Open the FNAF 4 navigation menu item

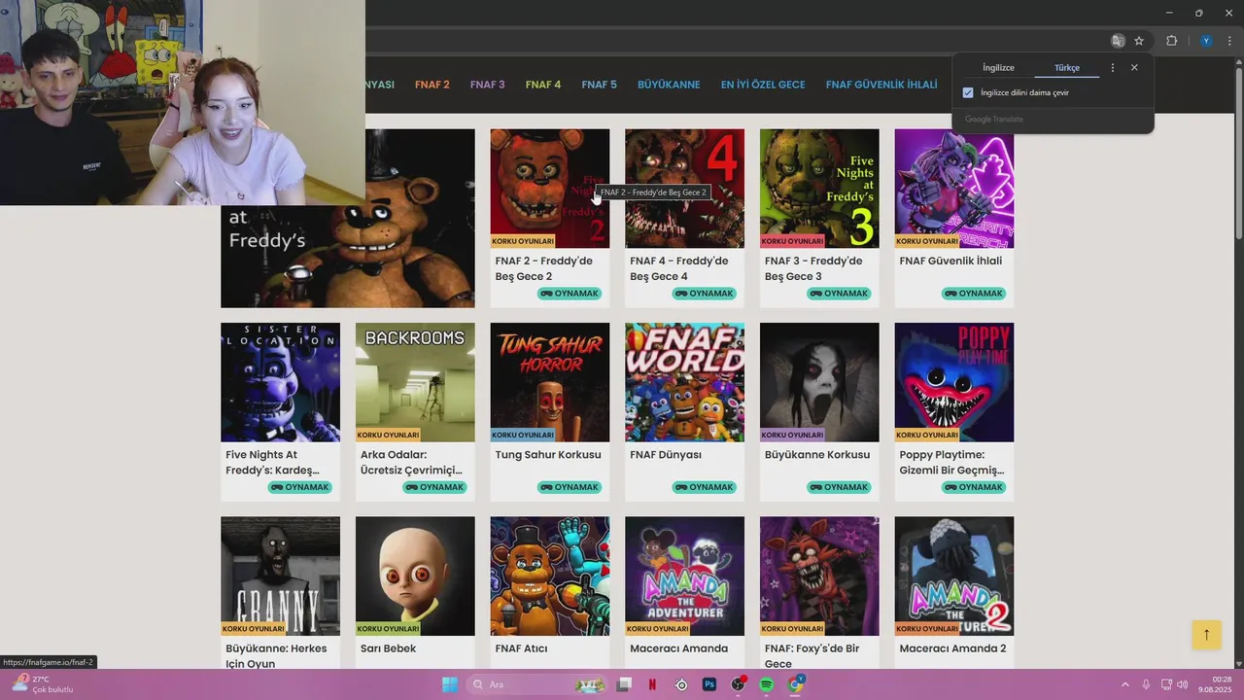coord(543,85)
